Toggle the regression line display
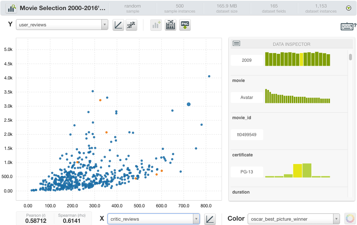Image resolution: width=357 pixels, height=225 pixels. click(x=131, y=25)
